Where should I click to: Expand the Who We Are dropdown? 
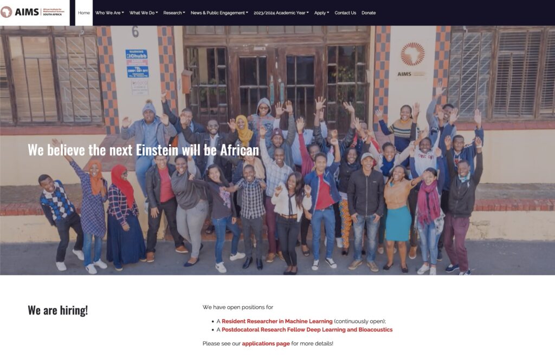pyautogui.click(x=109, y=13)
